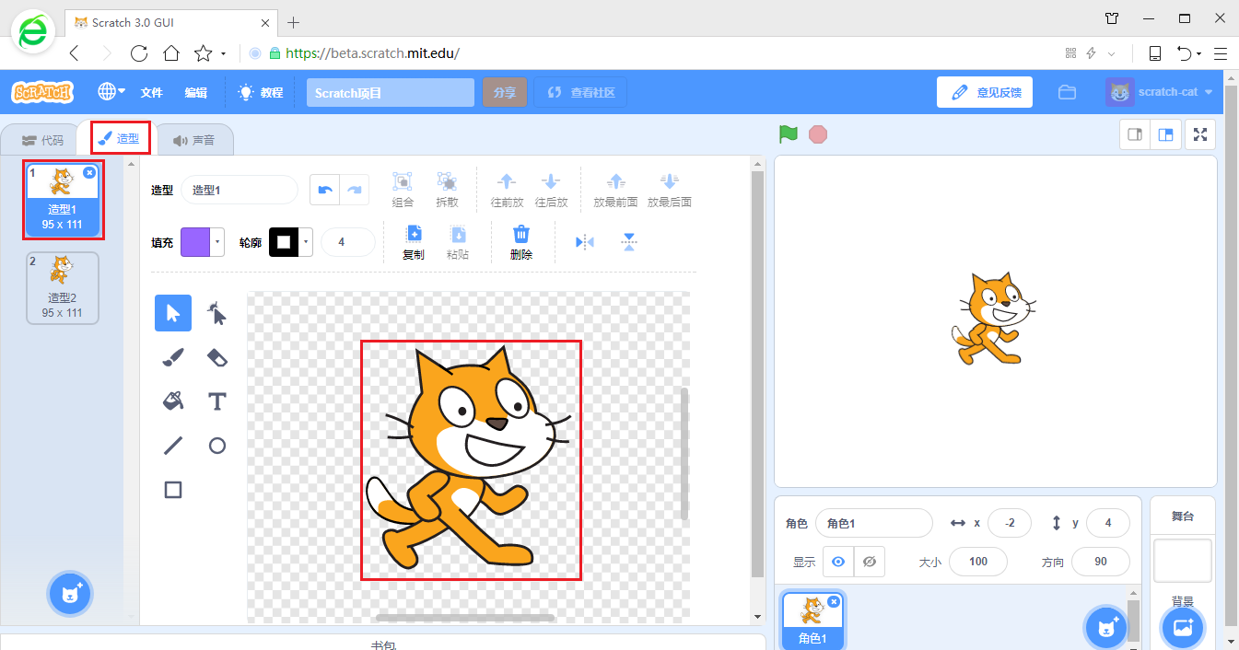Click the Scratch logo
The height and width of the screenshot is (650, 1239).
click(x=41, y=92)
